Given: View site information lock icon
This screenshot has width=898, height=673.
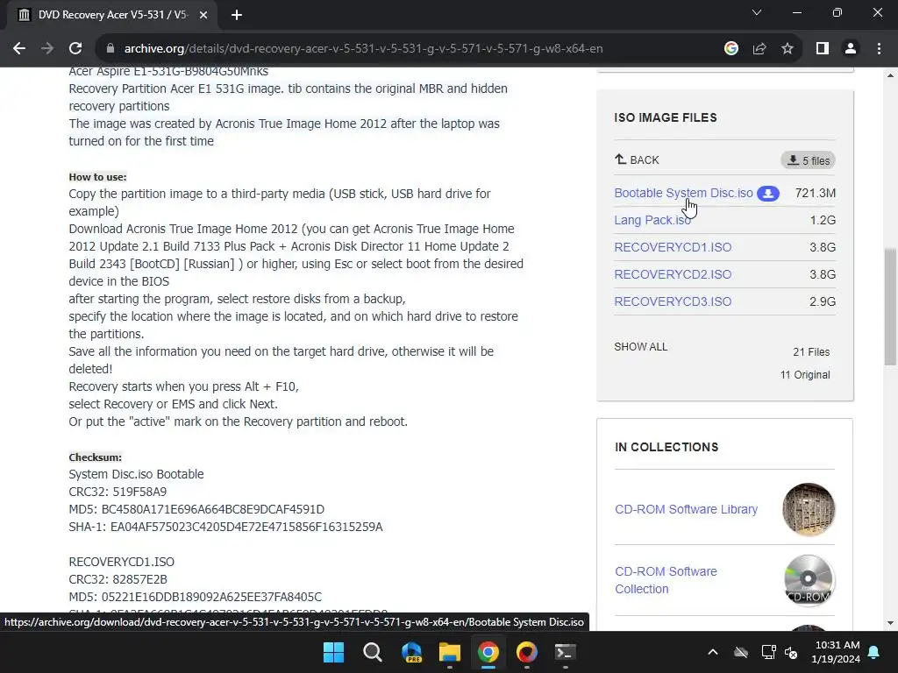Looking at the screenshot, I should [x=110, y=49].
